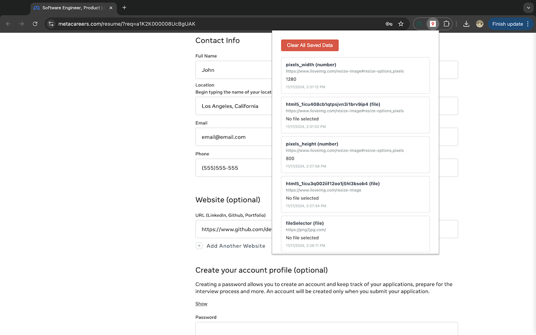Click the Show password link
This screenshot has width=536, height=335.
pyautogui.click(x=201, y=304)
